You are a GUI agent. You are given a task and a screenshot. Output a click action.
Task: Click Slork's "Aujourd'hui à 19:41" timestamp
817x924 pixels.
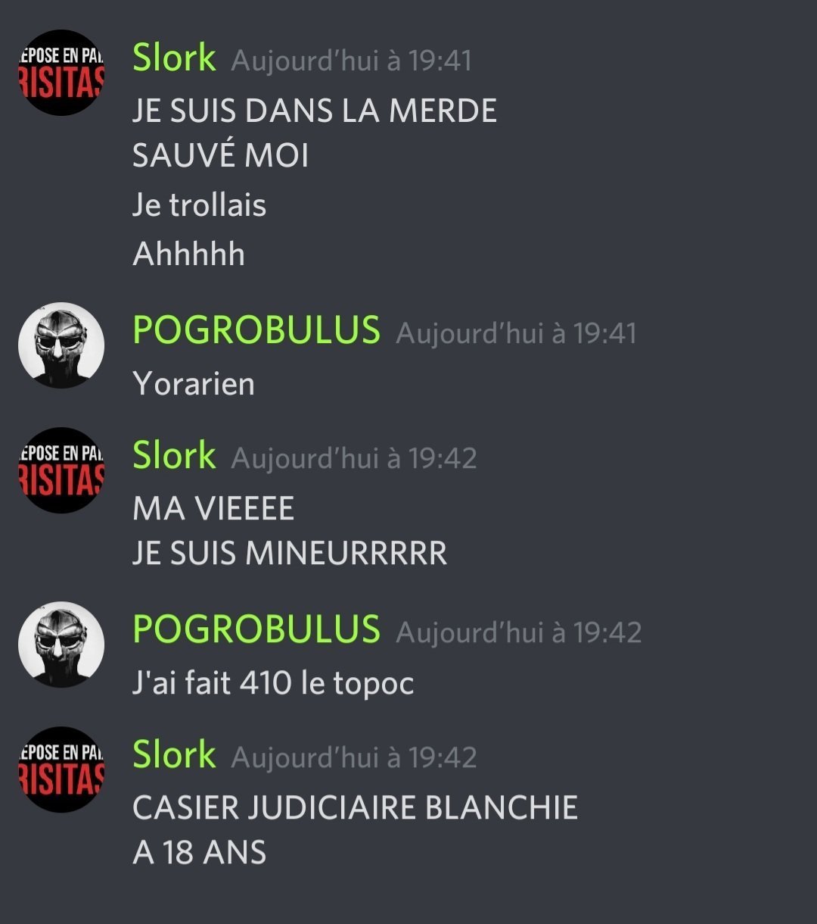point(352,61)
